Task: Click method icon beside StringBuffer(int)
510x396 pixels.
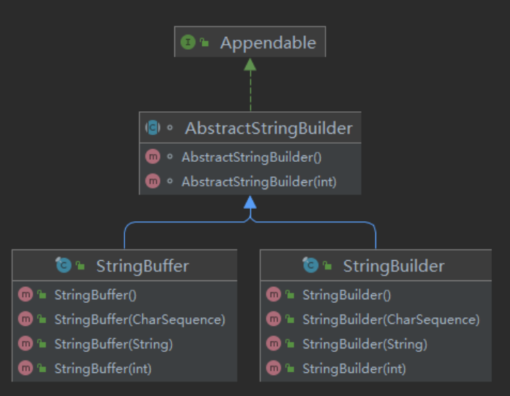Action: (x=25, y=369)
